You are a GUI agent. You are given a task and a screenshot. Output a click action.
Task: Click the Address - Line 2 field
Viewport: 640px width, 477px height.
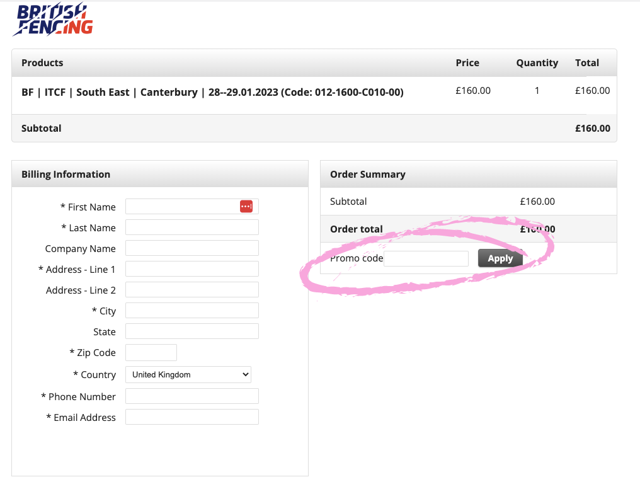coord(191,290)
